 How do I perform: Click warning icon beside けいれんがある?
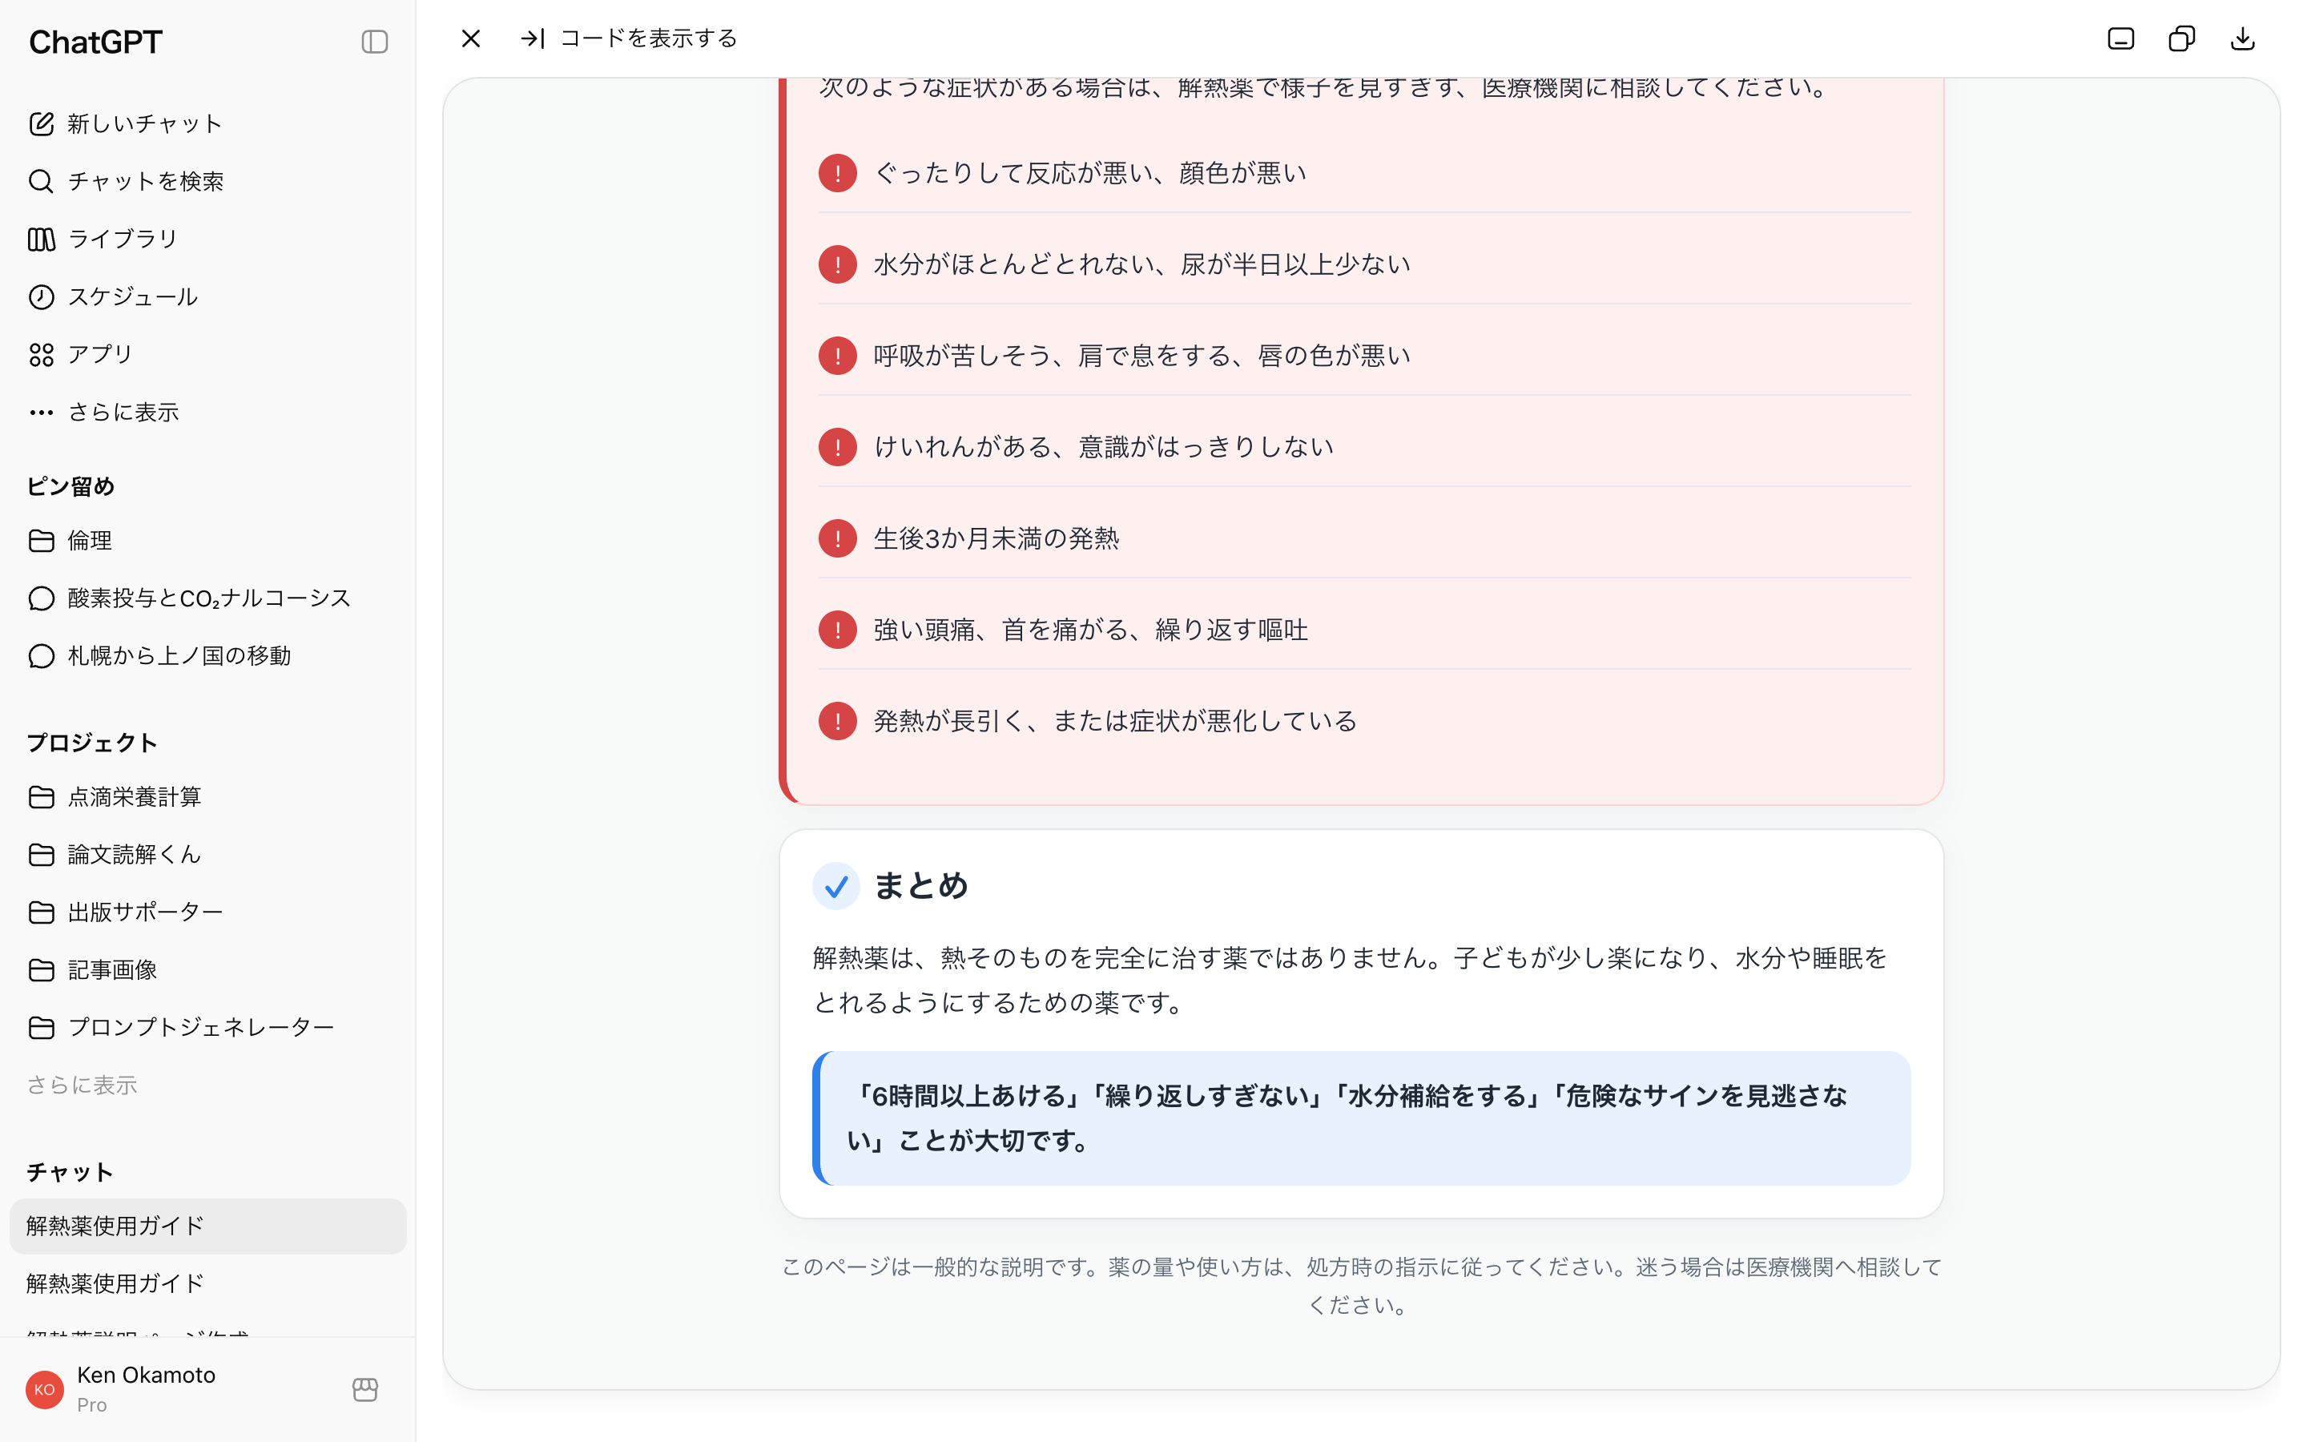[x=837, y=447]
